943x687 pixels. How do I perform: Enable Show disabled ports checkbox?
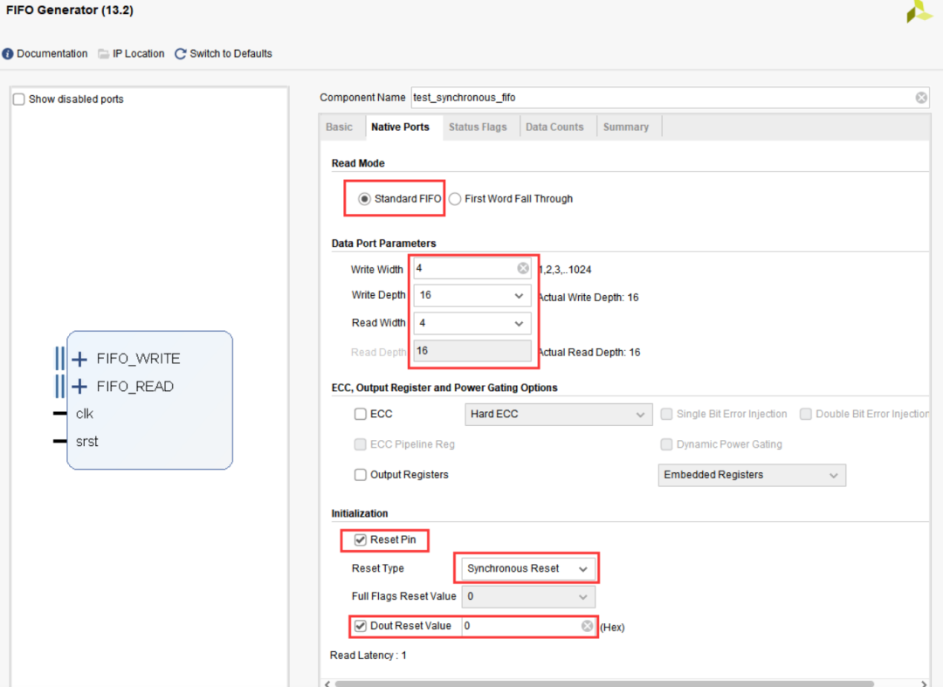click(19, 100)
